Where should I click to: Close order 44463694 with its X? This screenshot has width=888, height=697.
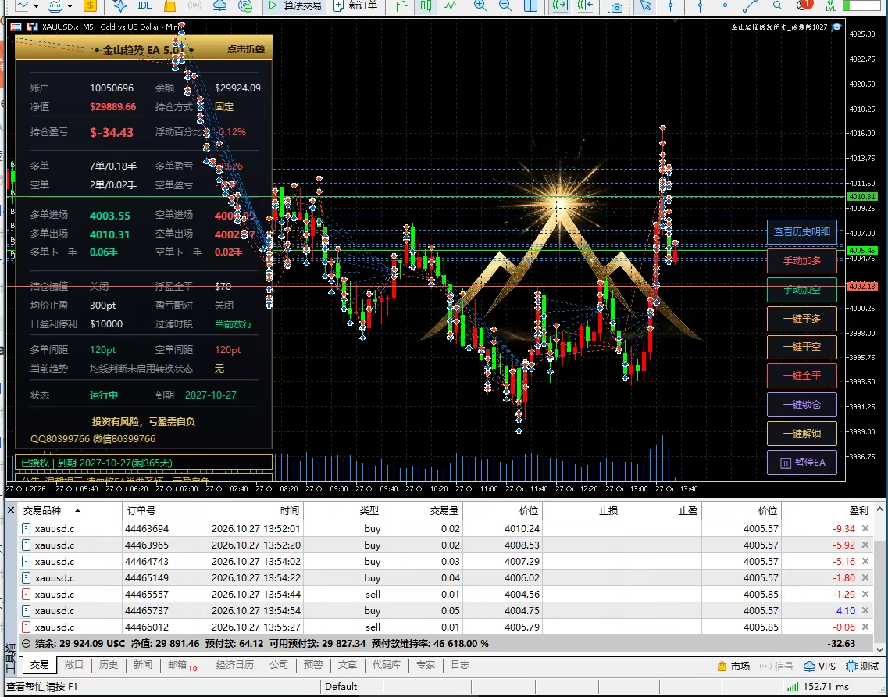click(x=865, y=528)
